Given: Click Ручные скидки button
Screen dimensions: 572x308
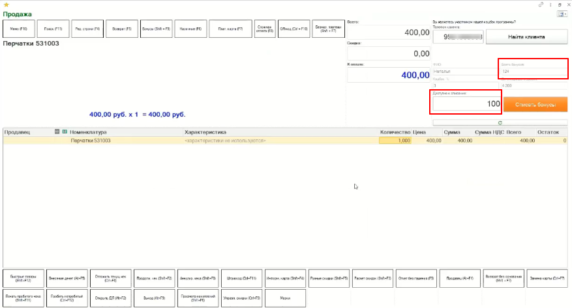Looking at the screenshot, I should pos(329,279).
